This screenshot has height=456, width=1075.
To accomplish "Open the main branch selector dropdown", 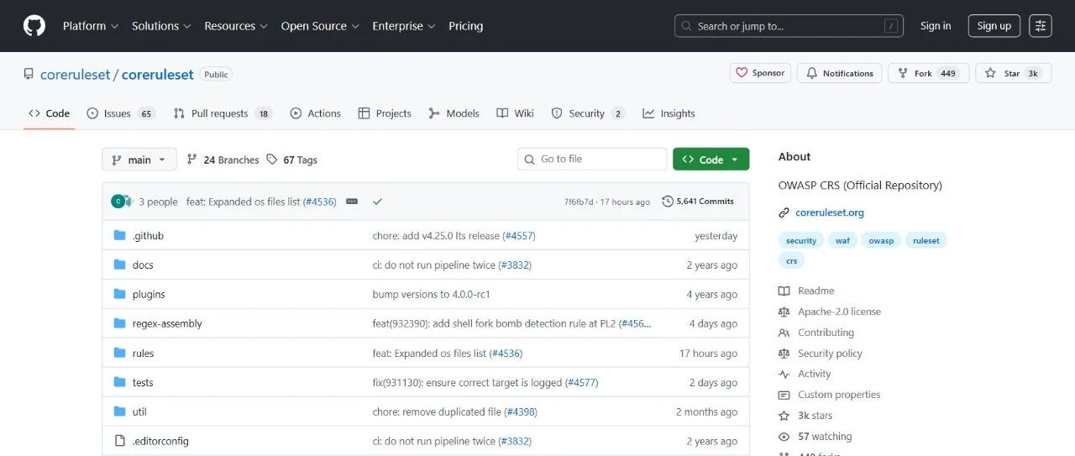I will pos(139,160).
